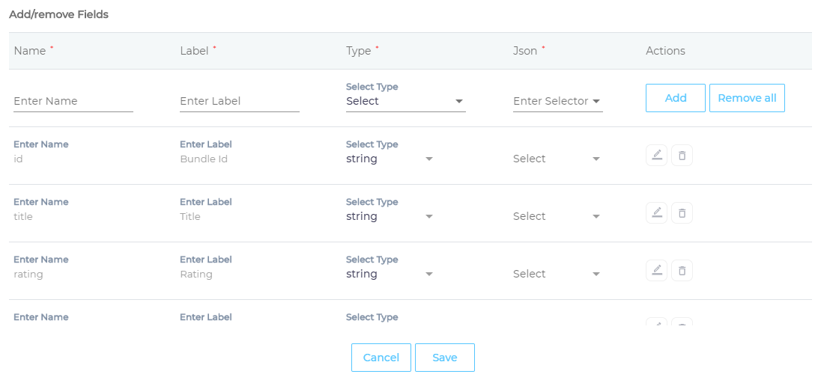Open the Select Type dropdown in new field row

(x=405, y=101)
